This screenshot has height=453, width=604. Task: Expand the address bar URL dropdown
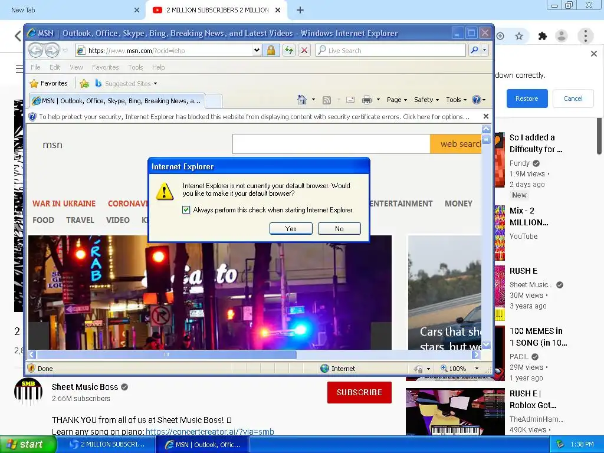[x=257, y=51]
